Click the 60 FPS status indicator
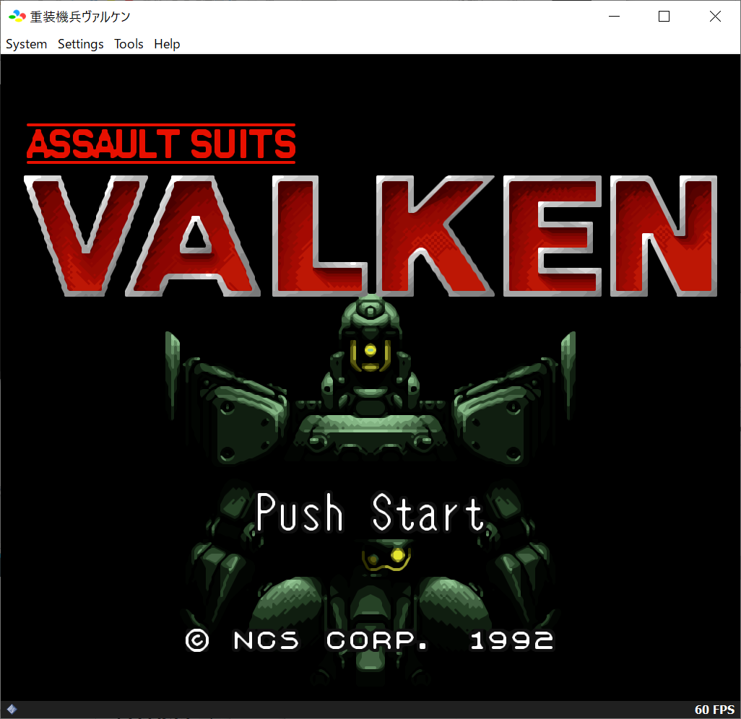741x719 pixels. click(x=714, y=710)
